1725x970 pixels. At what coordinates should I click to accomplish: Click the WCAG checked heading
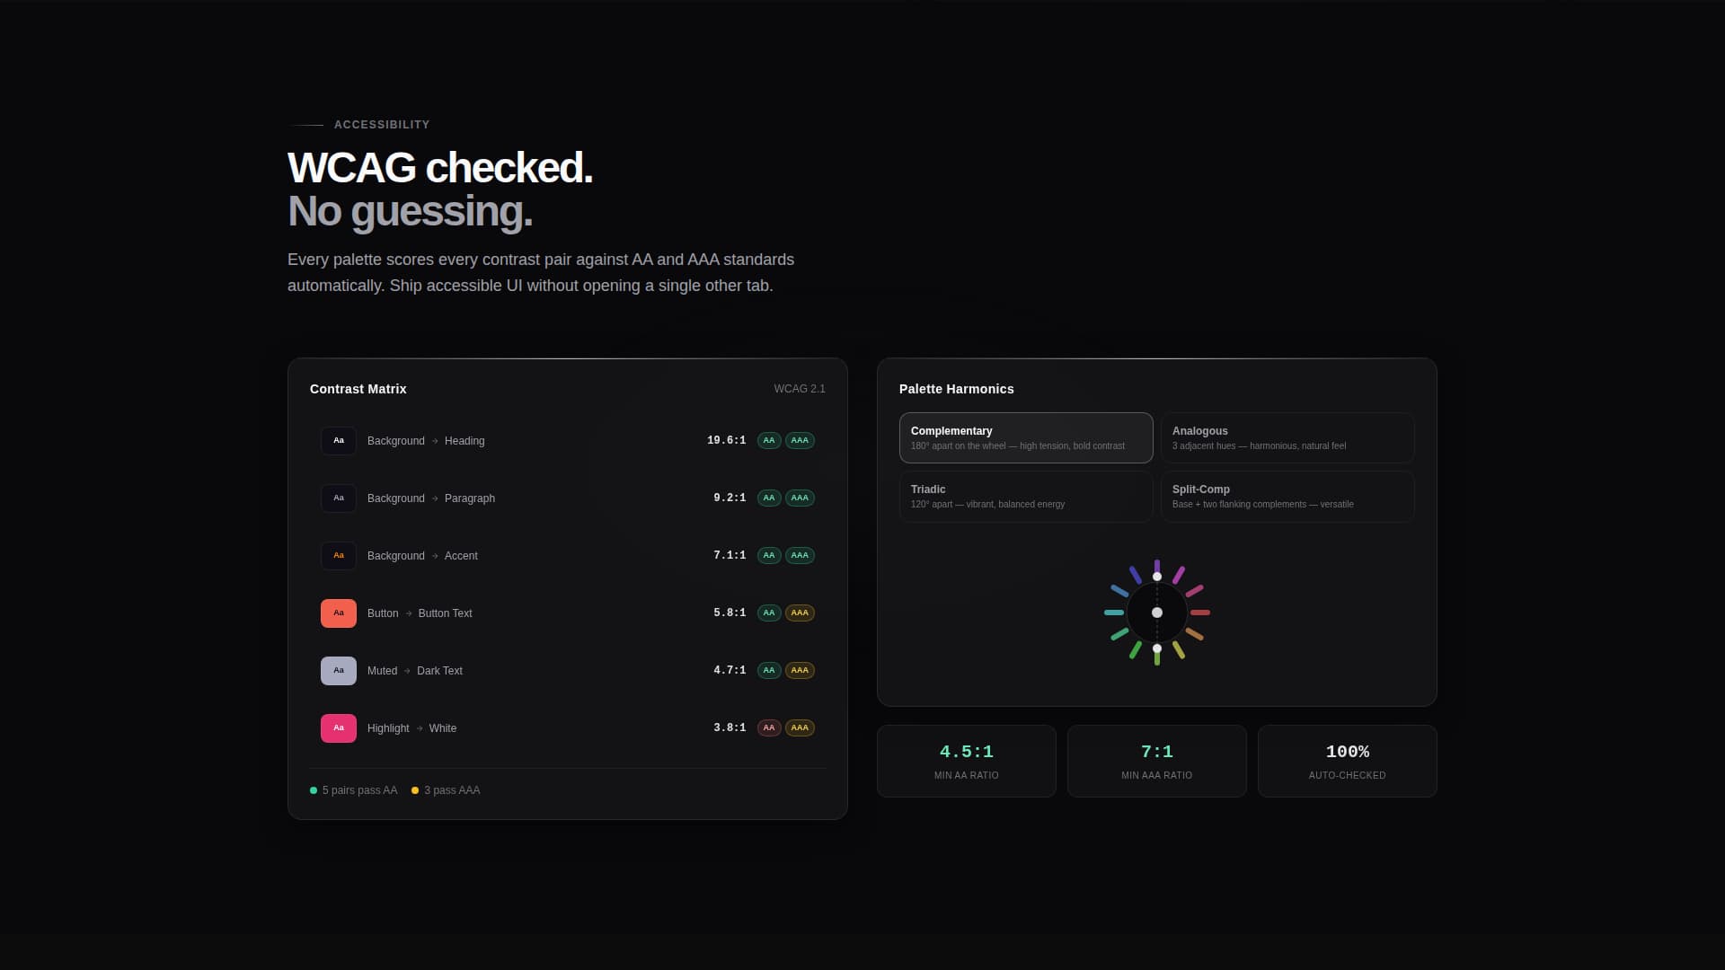click(x=440, y=168)
